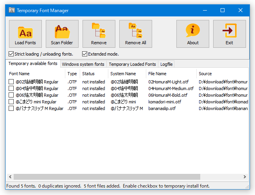The height and width of the screenshot is (195, 255).
Task: Open the Temporary Loaded Fonts tab
Action: (x=132, y=64)
